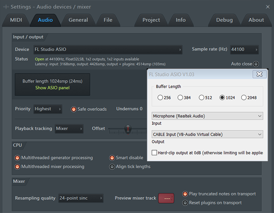This screenshot has height=213, width=274.
Task: Open the Playback tracking dropdown set to Mixer
Action: 69,129
